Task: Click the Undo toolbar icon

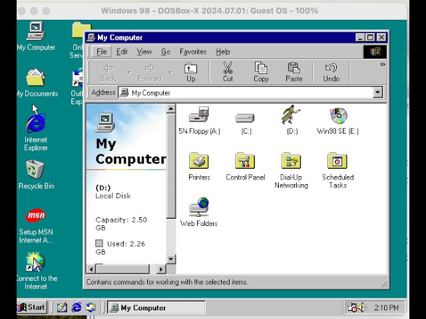Action: pos(331,72)
